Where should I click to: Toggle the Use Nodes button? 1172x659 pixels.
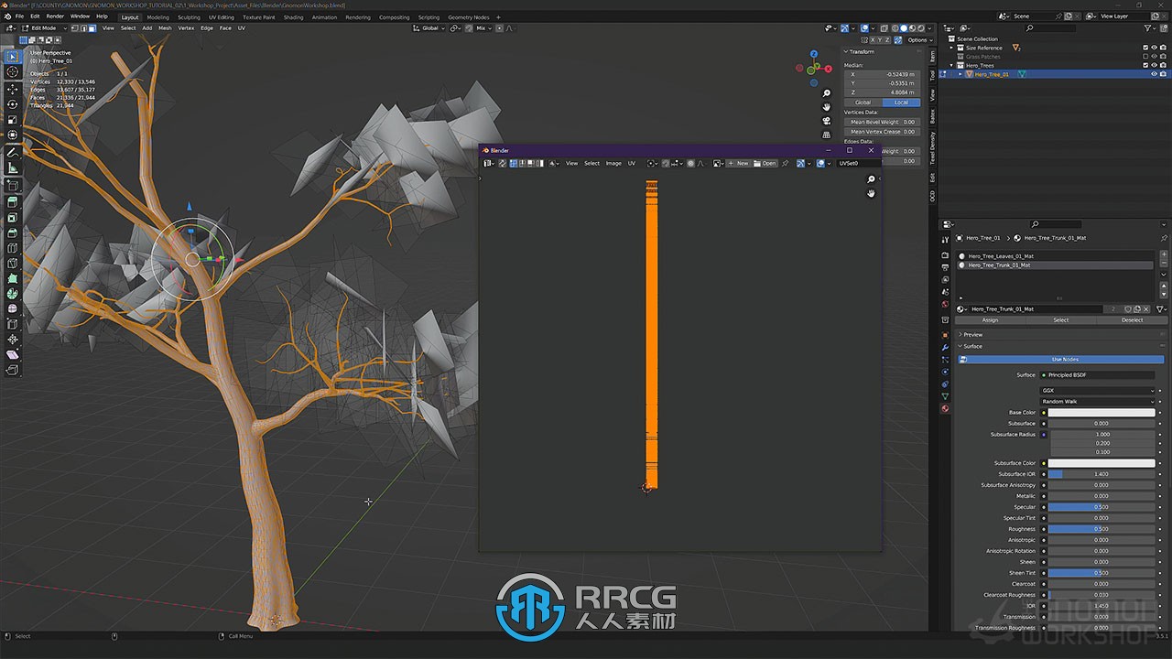1060,360
